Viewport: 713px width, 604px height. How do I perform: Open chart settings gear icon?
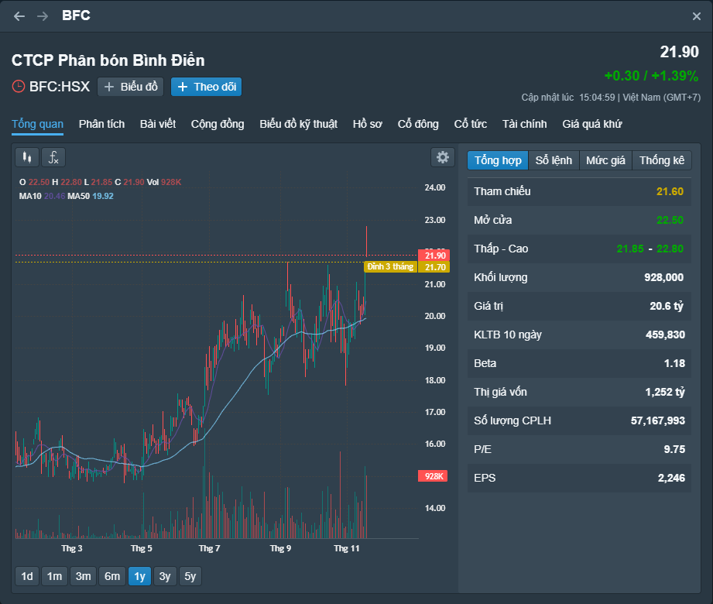443,157
